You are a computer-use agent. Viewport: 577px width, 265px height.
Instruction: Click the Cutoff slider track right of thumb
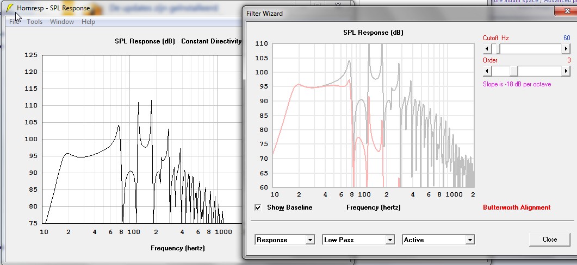point(531,48)
